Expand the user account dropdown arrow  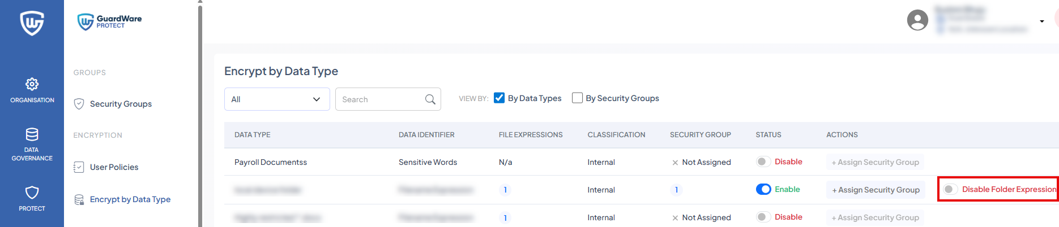point(1041,21)
